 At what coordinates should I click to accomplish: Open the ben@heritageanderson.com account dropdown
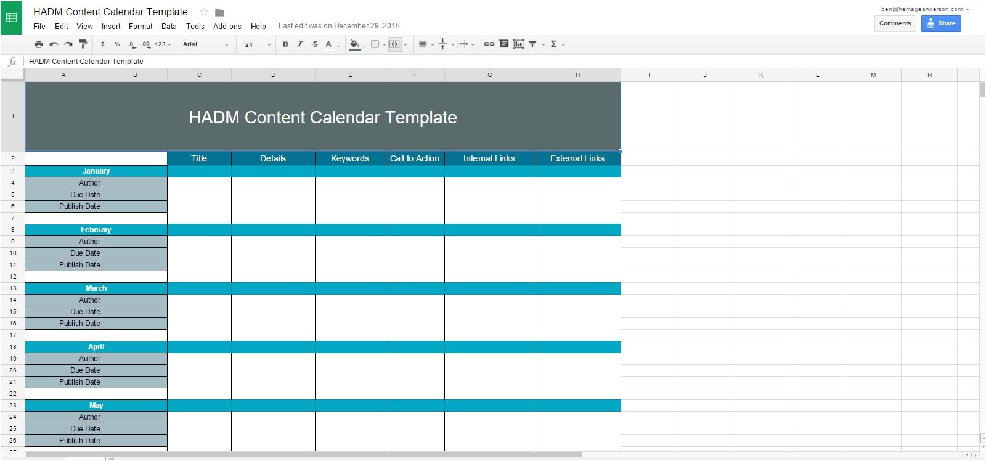(x=925, y=9)
